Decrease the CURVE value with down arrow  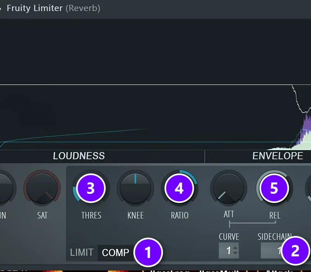point(235,253)
